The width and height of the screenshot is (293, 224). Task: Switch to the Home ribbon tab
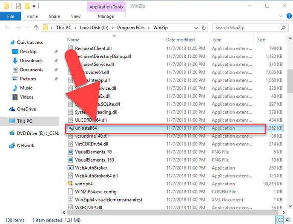(32, 16)
